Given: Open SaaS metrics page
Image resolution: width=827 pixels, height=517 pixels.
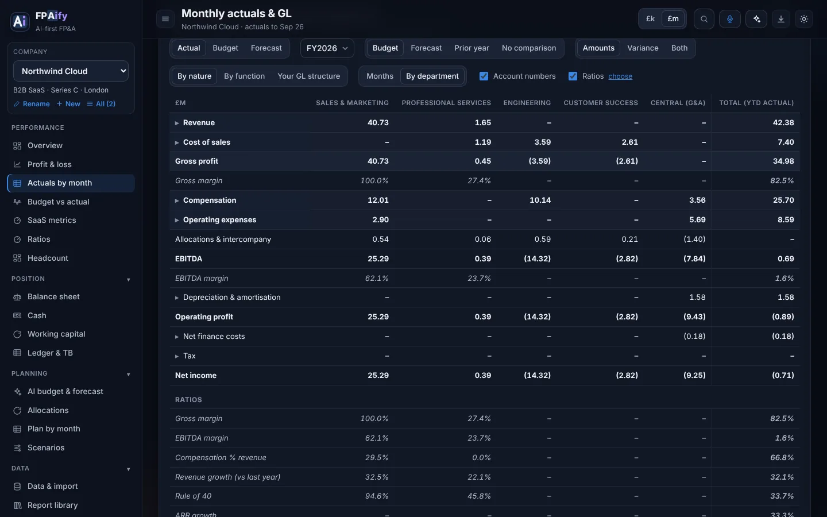Looking at the screenshot, I should (71, 220).
